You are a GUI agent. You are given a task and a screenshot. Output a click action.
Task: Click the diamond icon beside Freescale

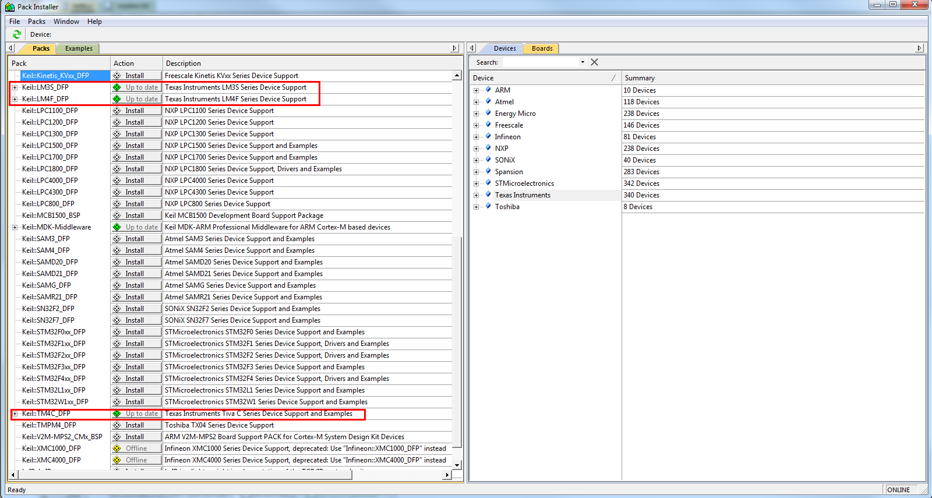click(488, 125)
